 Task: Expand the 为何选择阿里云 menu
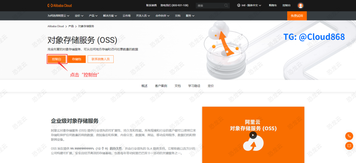tap(58, 16)
